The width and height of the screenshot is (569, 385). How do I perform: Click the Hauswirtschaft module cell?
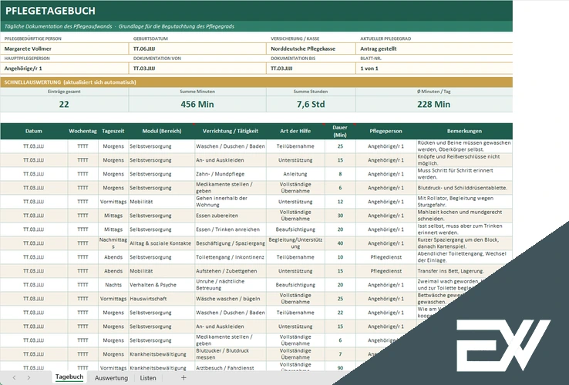pos(162,299)
